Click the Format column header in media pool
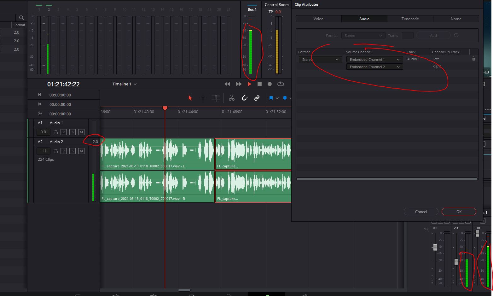Viewport: 493px width, 296px height. coord(19,25)
